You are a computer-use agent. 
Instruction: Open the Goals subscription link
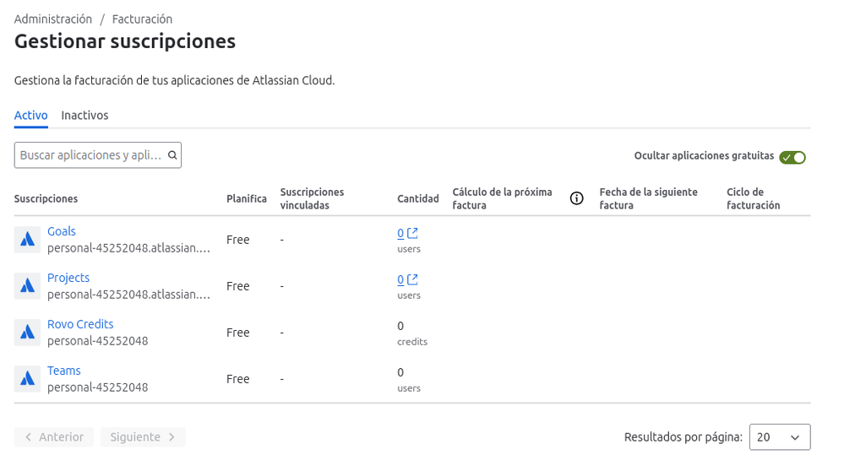pos(62,231)
